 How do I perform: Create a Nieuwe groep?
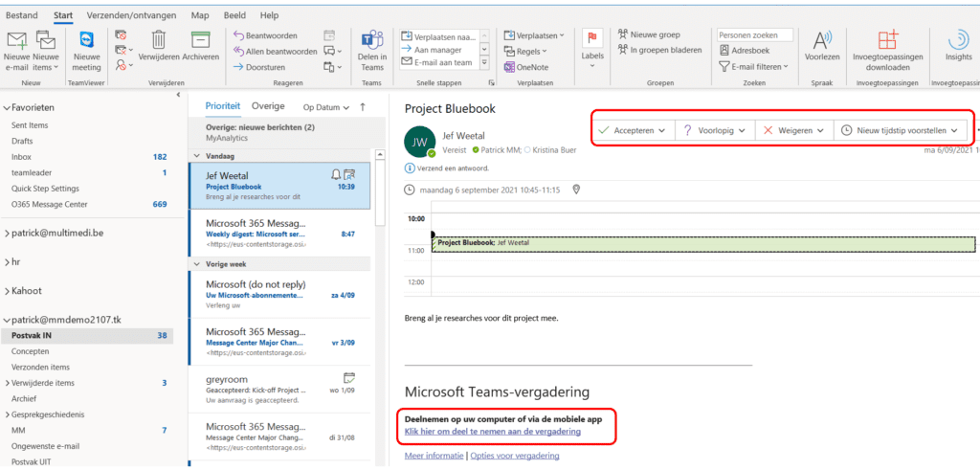click(x=649, y=35)
